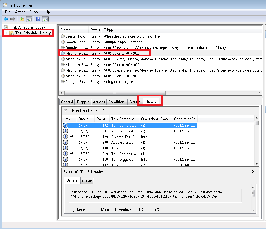
Task: Click the blue Help toolbar icon
Action: point(38,19)
